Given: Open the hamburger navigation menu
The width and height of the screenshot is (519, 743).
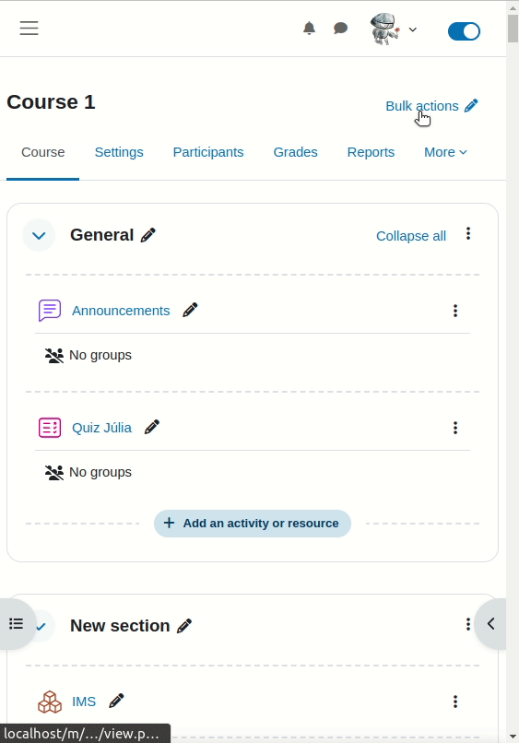Looking at the screenshot, I should (x=29, y=28).
